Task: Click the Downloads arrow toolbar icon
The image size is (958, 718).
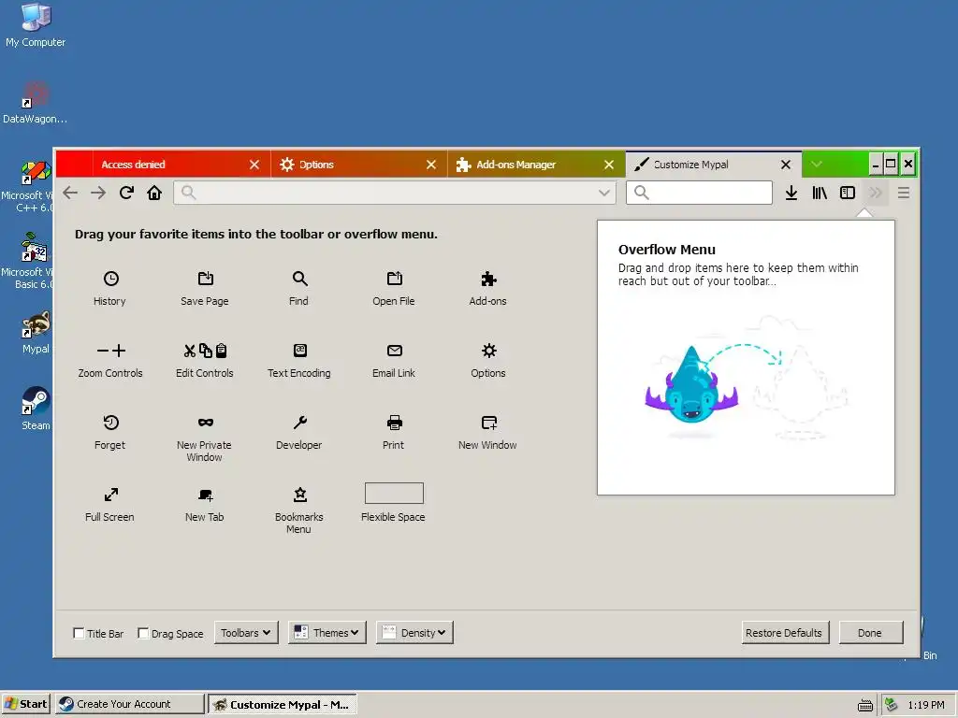Action: point(791,193)
